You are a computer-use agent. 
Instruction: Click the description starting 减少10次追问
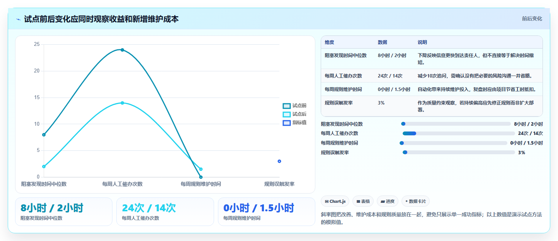pos(475,76)
